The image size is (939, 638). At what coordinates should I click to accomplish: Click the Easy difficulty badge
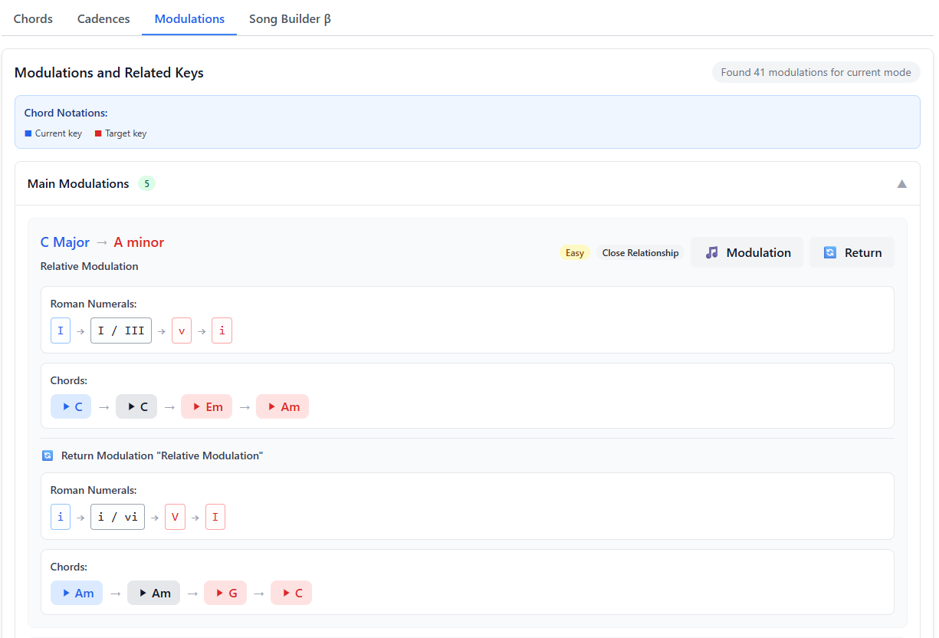[x=574, y=253]
